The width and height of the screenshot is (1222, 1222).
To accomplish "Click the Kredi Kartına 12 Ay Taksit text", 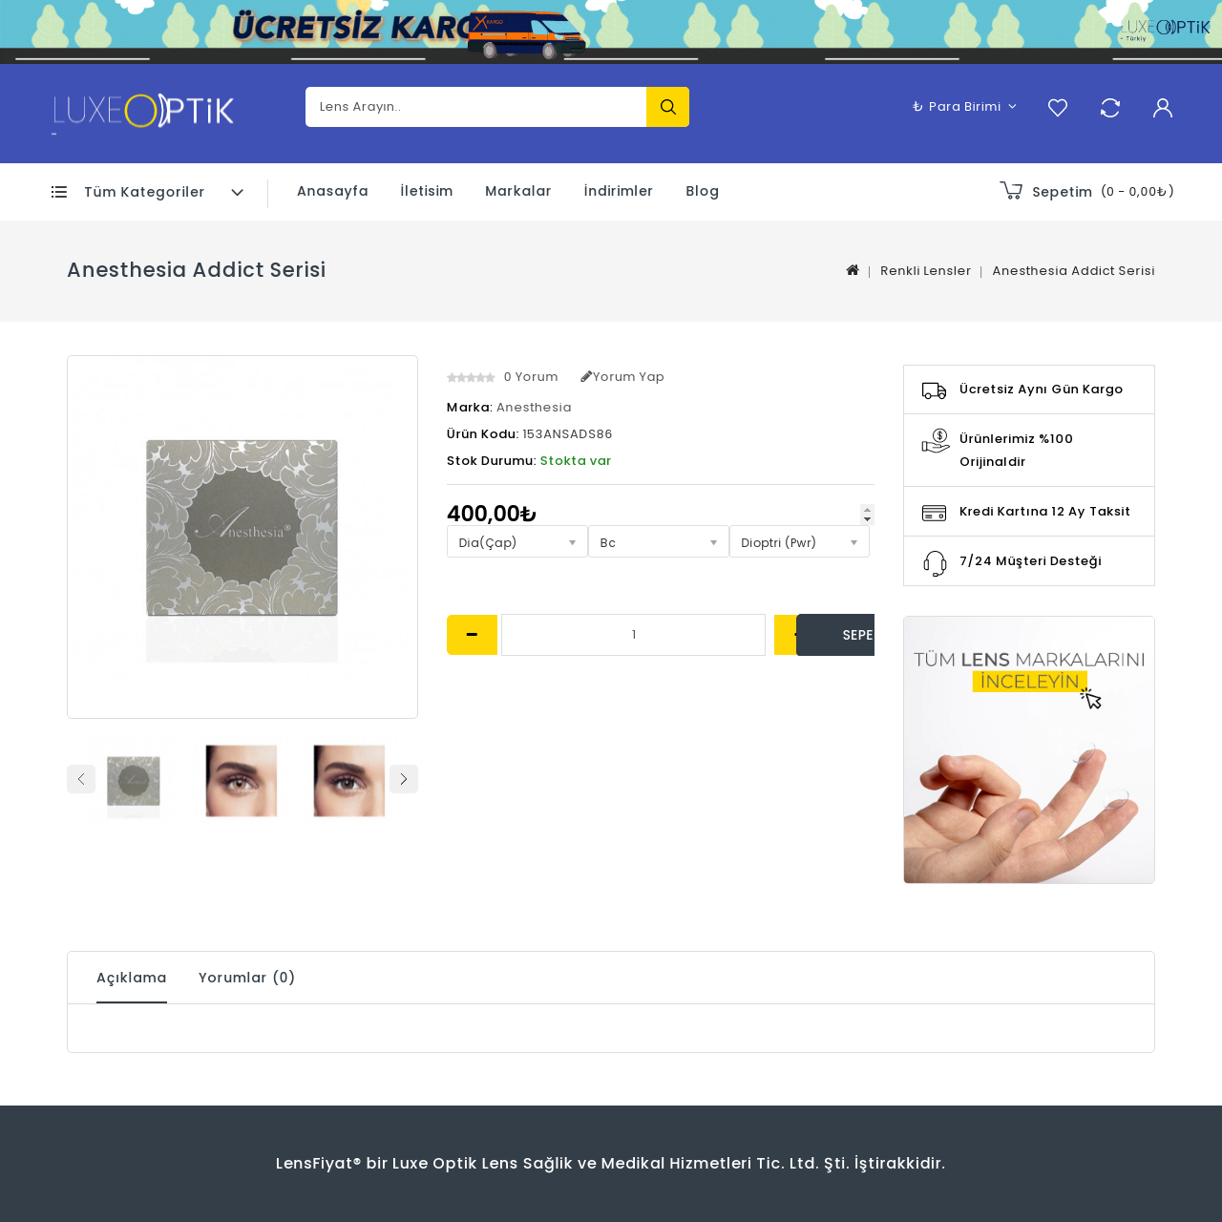I will [1044, 512].
